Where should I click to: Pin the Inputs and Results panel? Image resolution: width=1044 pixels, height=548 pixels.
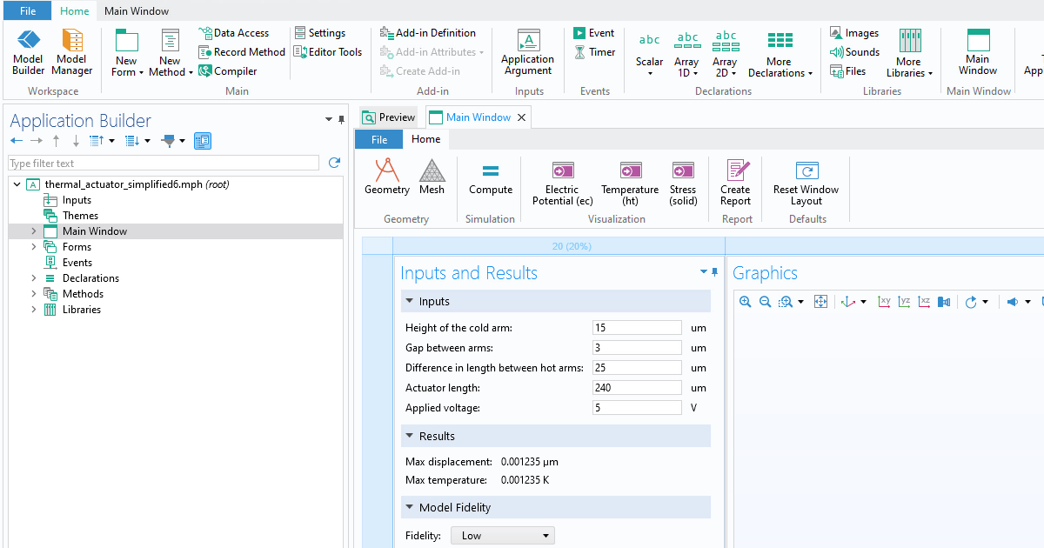(715, 272)
